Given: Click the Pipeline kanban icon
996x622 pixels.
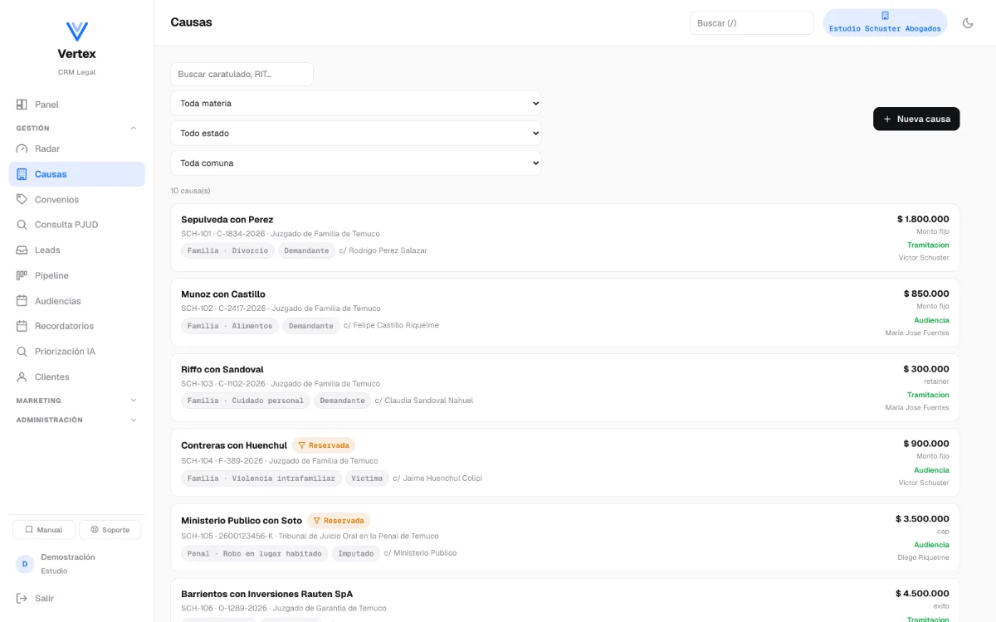Looking at the screenshot, I should click(22, 275).
